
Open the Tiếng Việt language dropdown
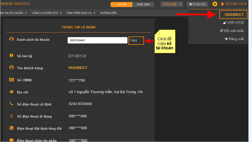[172, 4]
